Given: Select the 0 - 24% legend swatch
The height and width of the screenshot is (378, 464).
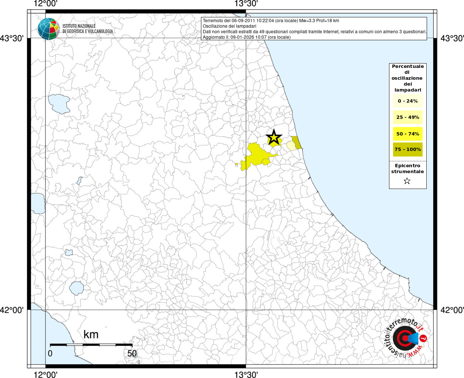Looking at the screenshot, I should tap(407, 101).
